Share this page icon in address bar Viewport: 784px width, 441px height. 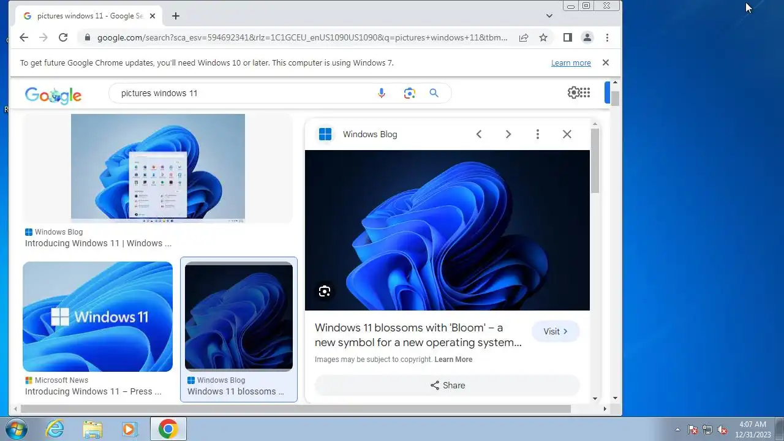pos(524,37)
